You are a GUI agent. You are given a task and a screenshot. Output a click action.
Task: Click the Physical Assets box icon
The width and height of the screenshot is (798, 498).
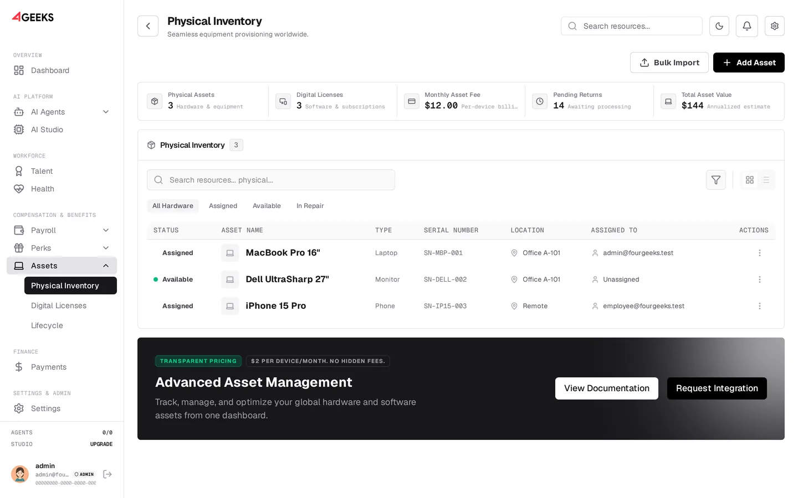coord(155,101)
